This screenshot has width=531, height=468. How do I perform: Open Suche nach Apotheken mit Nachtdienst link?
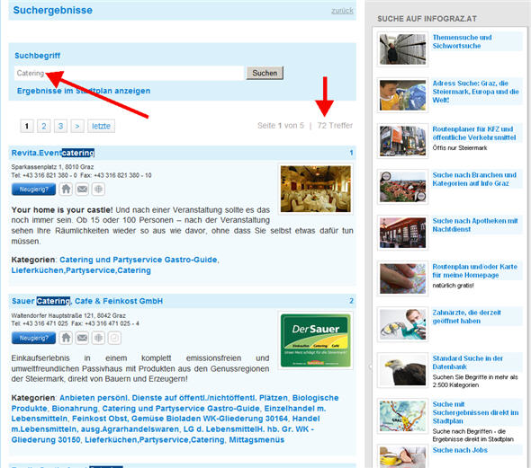tap(475, 225)
